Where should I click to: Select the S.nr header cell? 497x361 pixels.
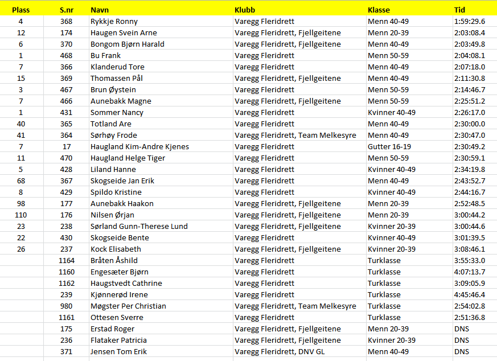pos(66,10)
